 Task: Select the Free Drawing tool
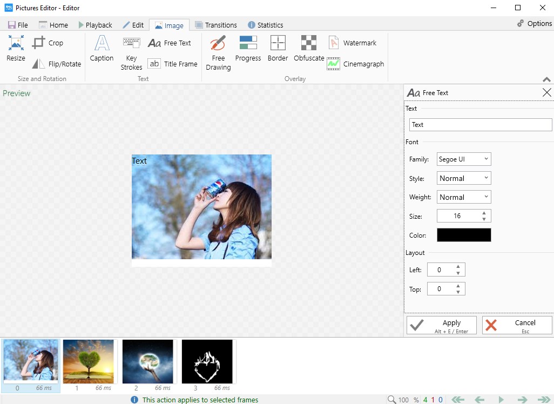(x=218, y=53)
